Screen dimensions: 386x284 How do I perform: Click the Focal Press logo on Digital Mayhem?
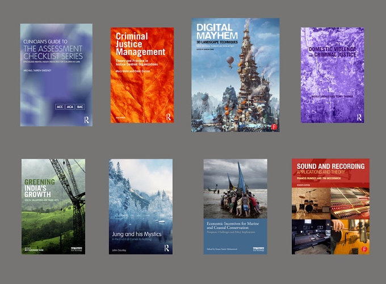[274, 127]
